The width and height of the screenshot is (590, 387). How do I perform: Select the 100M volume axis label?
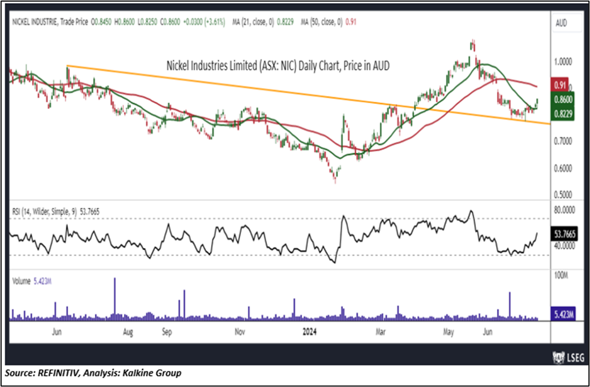pyautogui.click(x=561, y=276)
